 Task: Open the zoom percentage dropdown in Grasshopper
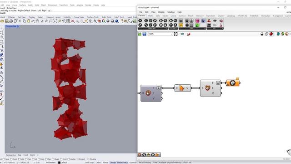pos(171,34)
